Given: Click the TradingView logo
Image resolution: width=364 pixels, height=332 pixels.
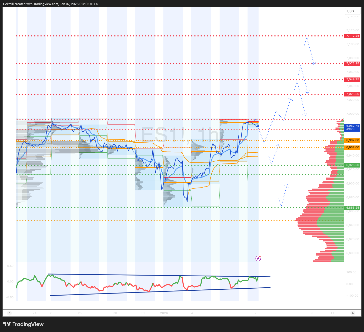Looking at the screenshot, I should pyautogui.click(x=23, y=324).
